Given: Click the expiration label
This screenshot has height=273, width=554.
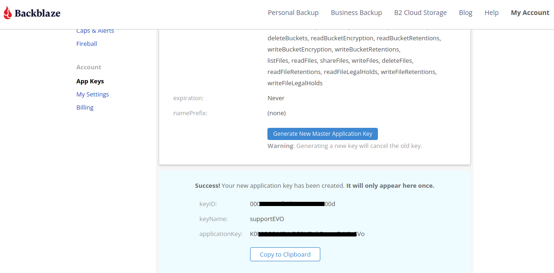Looking at the screenshot, I should [x=188, y=98].
